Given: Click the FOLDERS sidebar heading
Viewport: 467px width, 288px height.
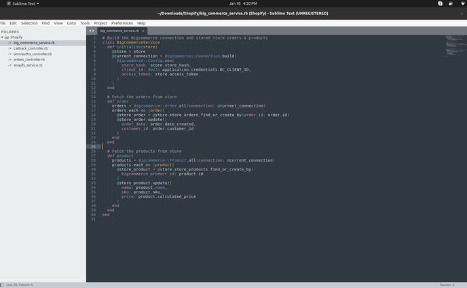Looking at the screenshot, I should pos(10,32).
